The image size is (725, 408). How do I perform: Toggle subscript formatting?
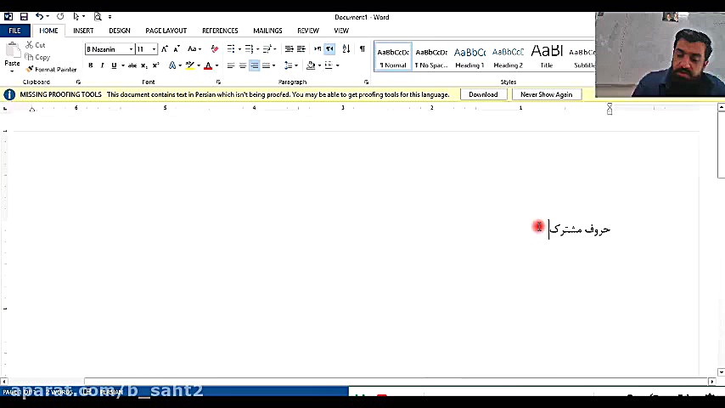point(144,65)
